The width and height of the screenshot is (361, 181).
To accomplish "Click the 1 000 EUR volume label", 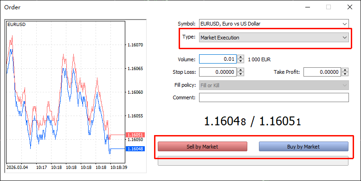I will (x=259, y=59).
